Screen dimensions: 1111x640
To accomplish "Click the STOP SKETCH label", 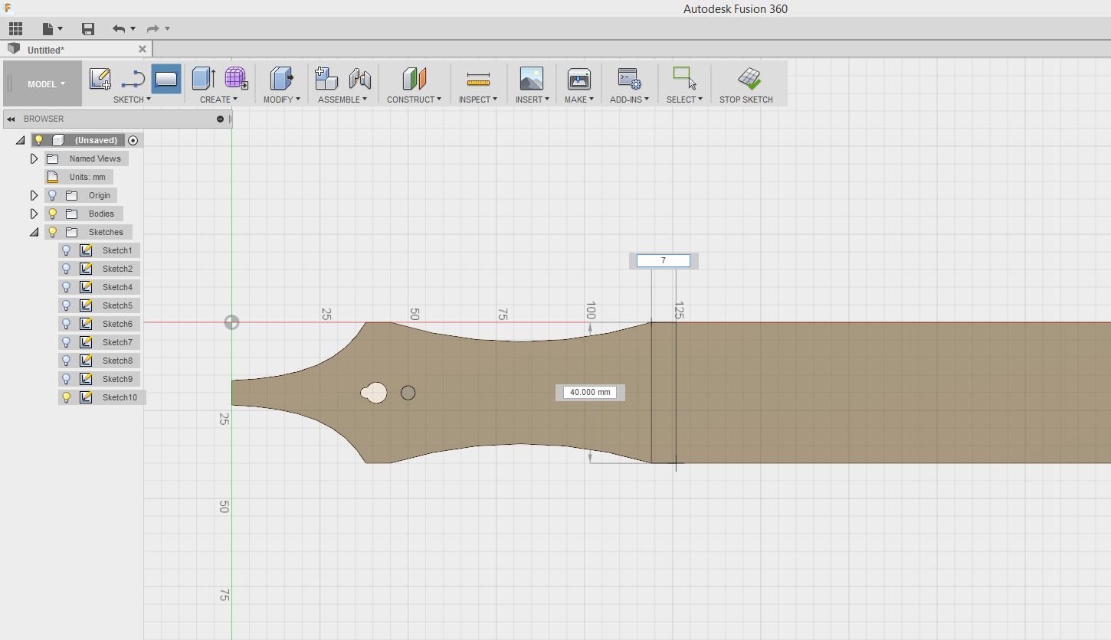I will [746, 100].
